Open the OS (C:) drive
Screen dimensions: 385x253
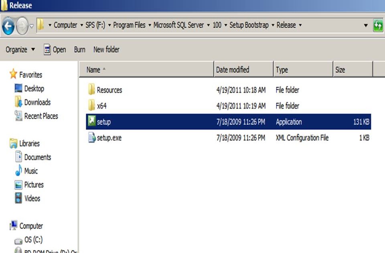point(33,240)
